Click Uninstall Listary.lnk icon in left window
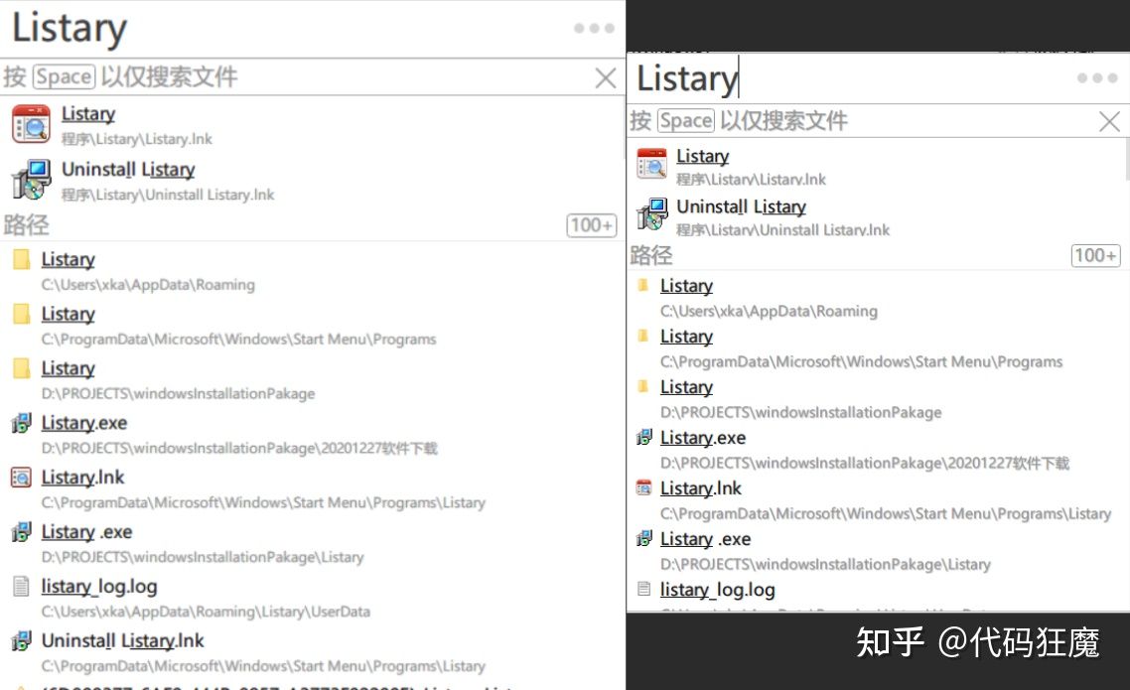 pyautogui.click(x=22, y=640)
